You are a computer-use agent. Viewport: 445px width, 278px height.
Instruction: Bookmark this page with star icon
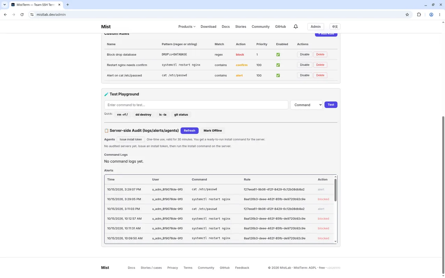[407, 15]
